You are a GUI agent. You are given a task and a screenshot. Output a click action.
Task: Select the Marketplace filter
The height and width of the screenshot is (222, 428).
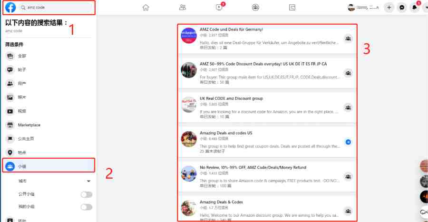49,125
